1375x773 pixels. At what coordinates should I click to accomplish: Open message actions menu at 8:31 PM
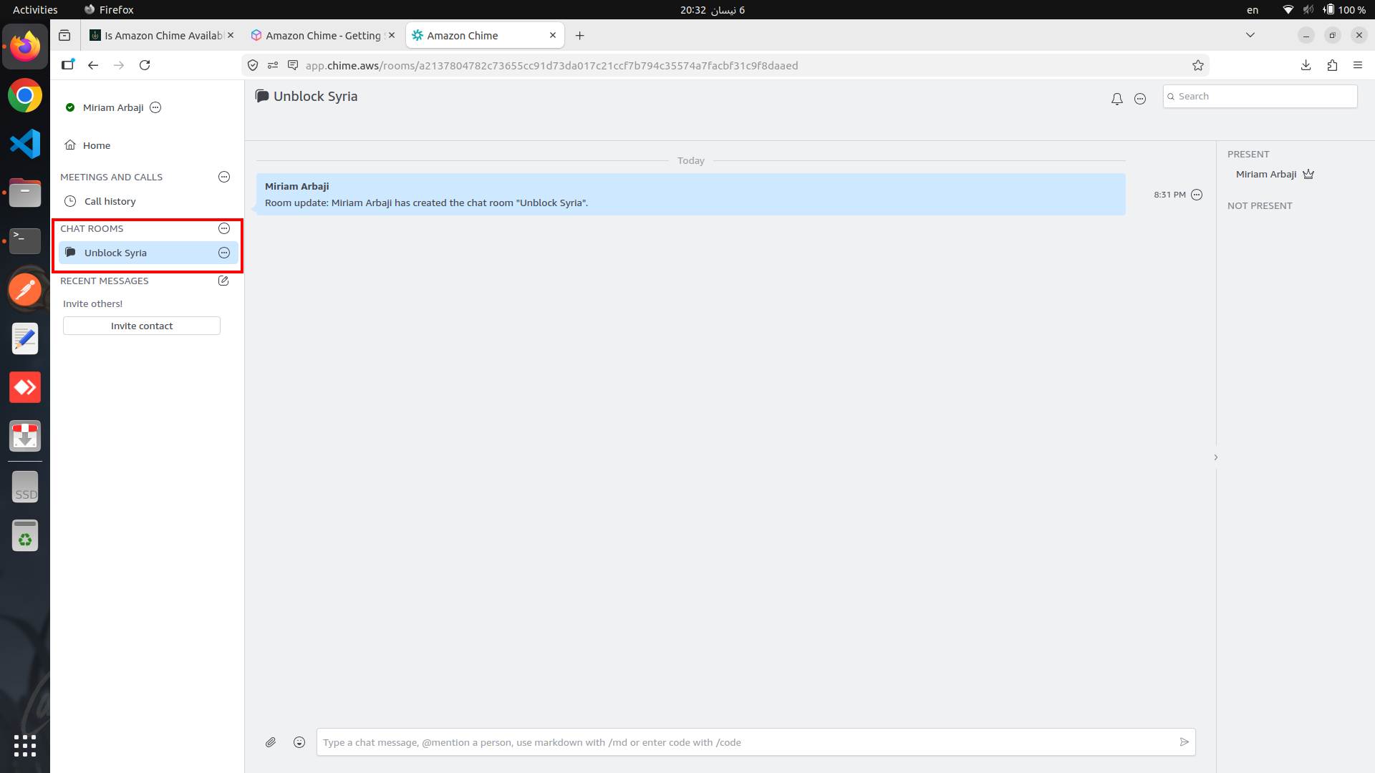[x=1197, y=195]
